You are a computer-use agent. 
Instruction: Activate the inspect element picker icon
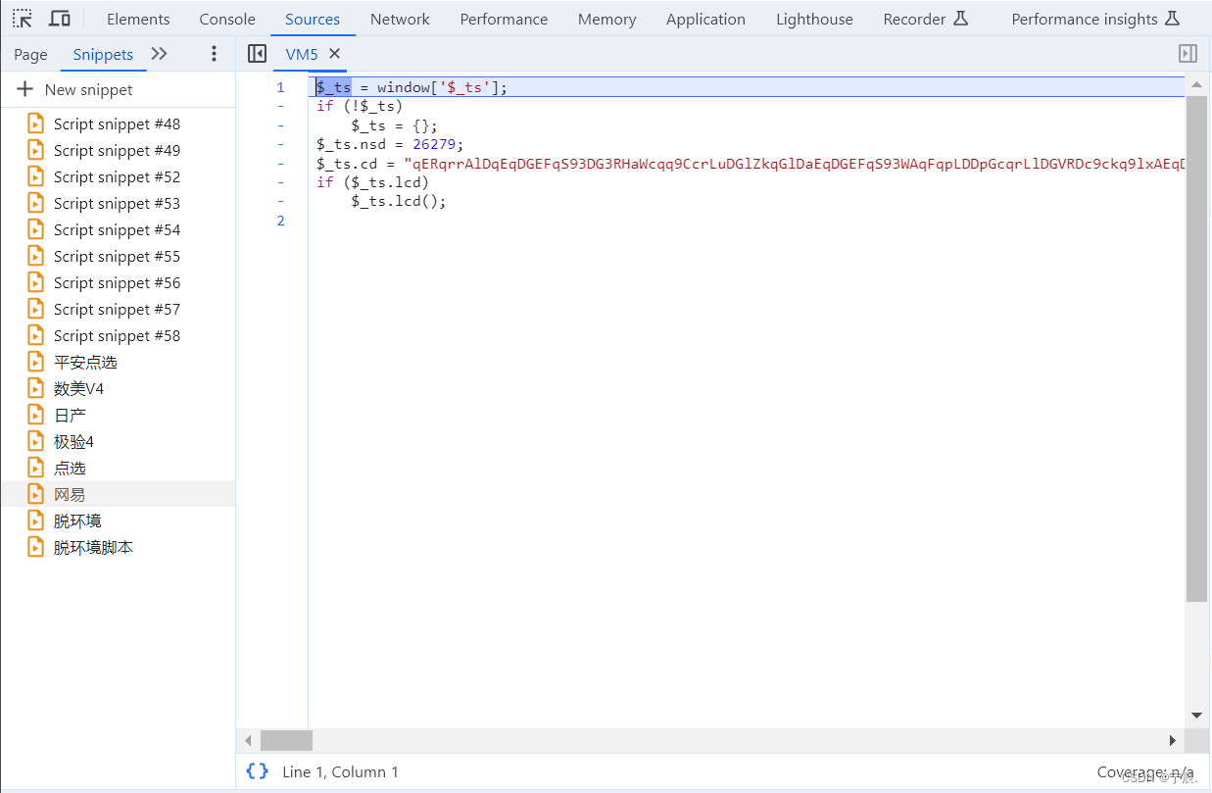point(23,19)
